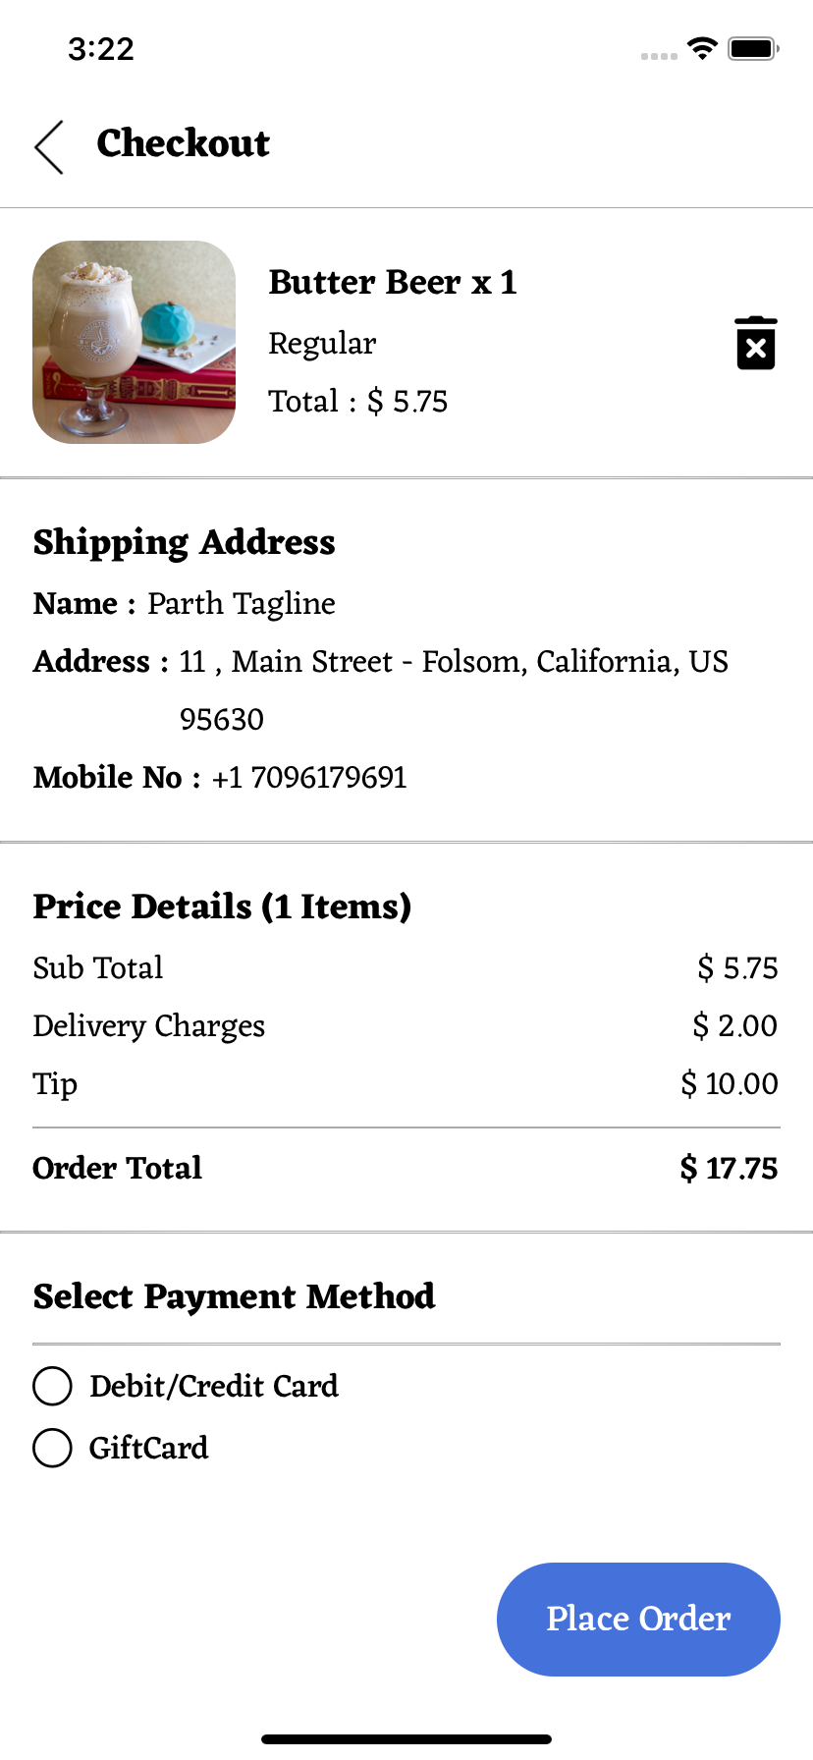The image size is (813, 1760).
Task: Tap the Debit/Credit Card label text
Action: coord(214,1386)
